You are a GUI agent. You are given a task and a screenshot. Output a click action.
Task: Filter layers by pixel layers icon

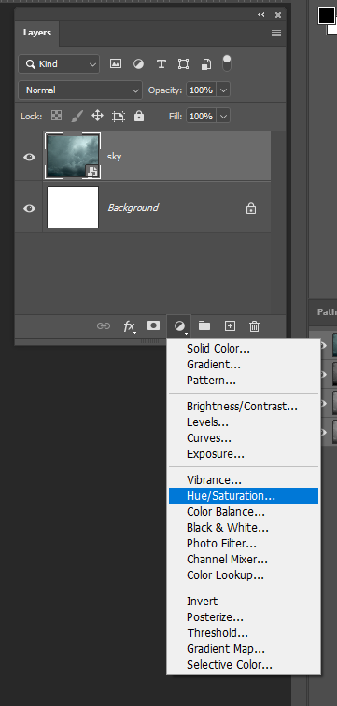[116, 64]
